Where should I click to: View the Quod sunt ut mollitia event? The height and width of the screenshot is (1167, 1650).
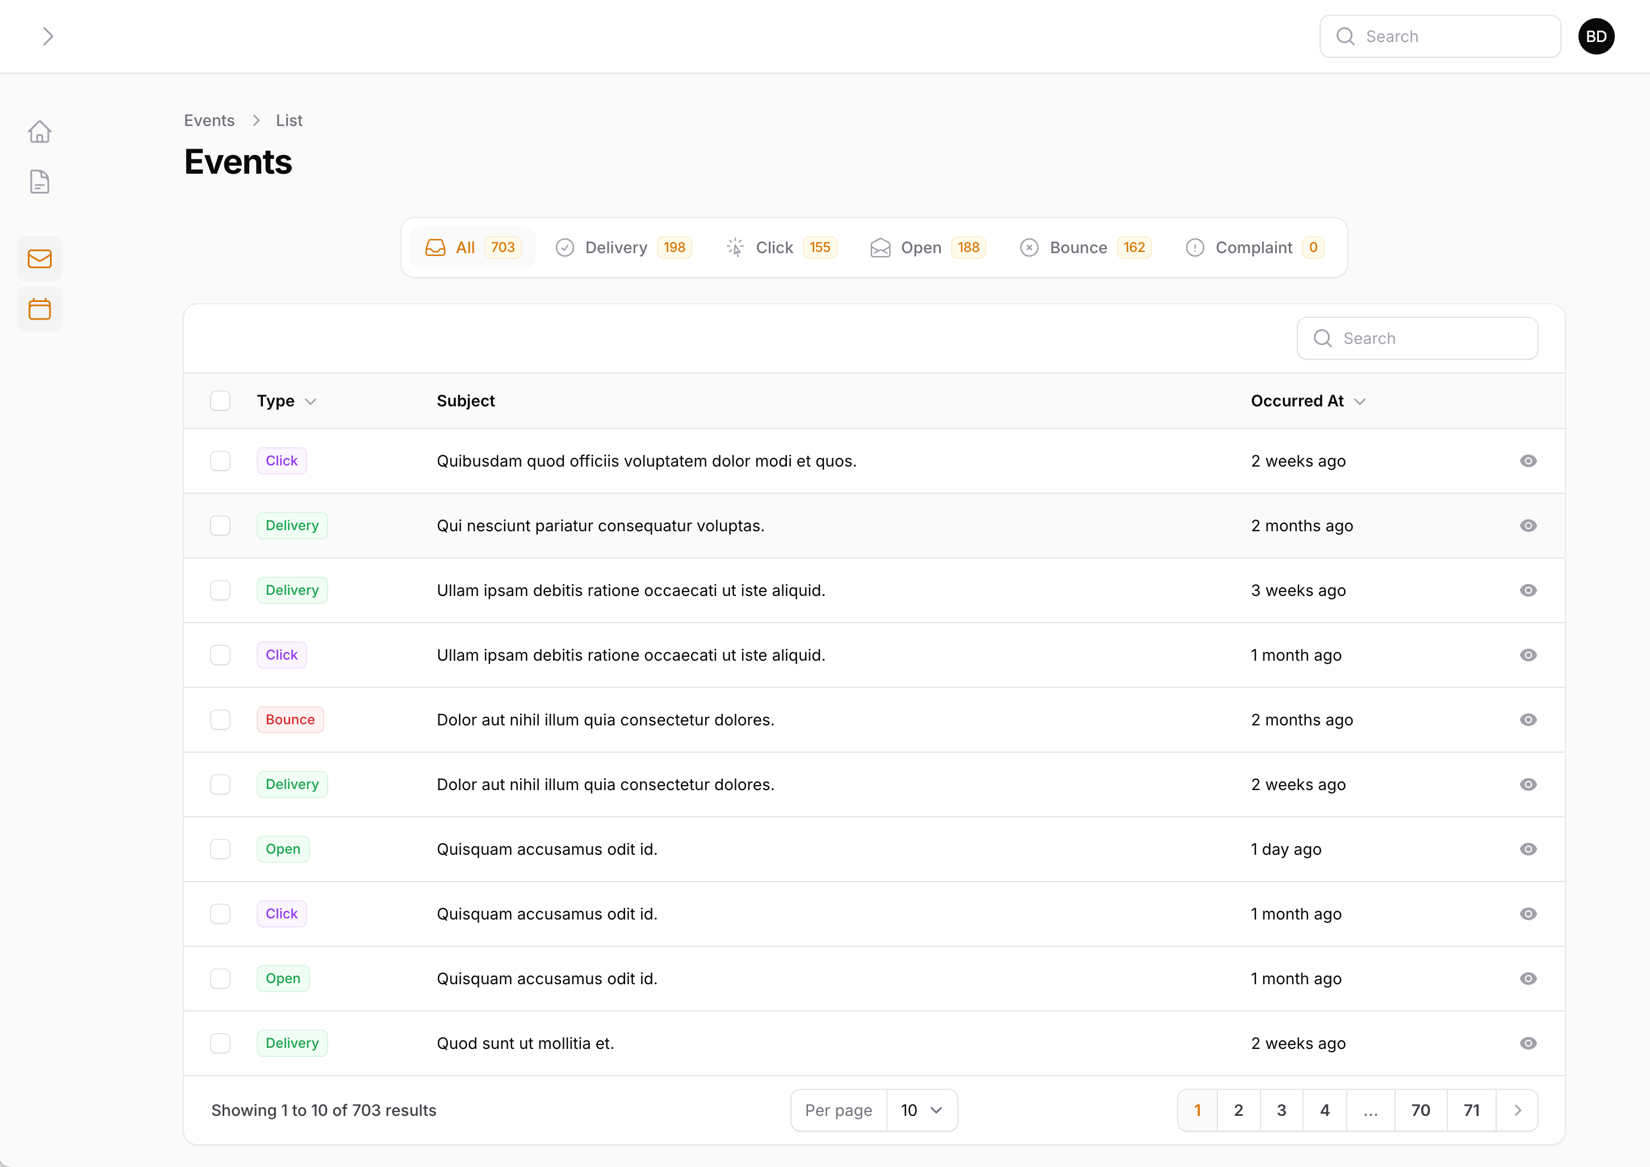1528,1043
